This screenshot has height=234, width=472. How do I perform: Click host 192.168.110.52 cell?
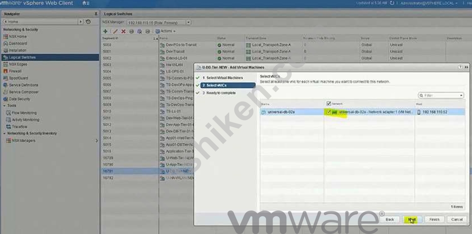coord(440,112)
